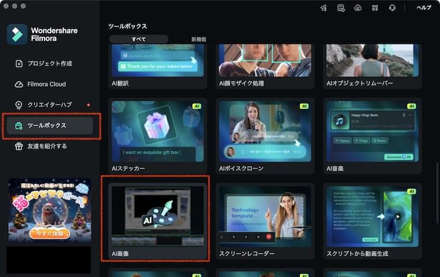Image resolution: width=440 pixels, height=277 pixels.
Task: Open the スクリプトから動画生成 thumbnail
Action: pos(372,216)
